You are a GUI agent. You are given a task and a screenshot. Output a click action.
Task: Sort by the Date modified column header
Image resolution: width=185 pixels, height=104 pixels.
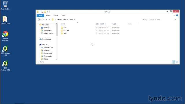(x=101, y=24)
